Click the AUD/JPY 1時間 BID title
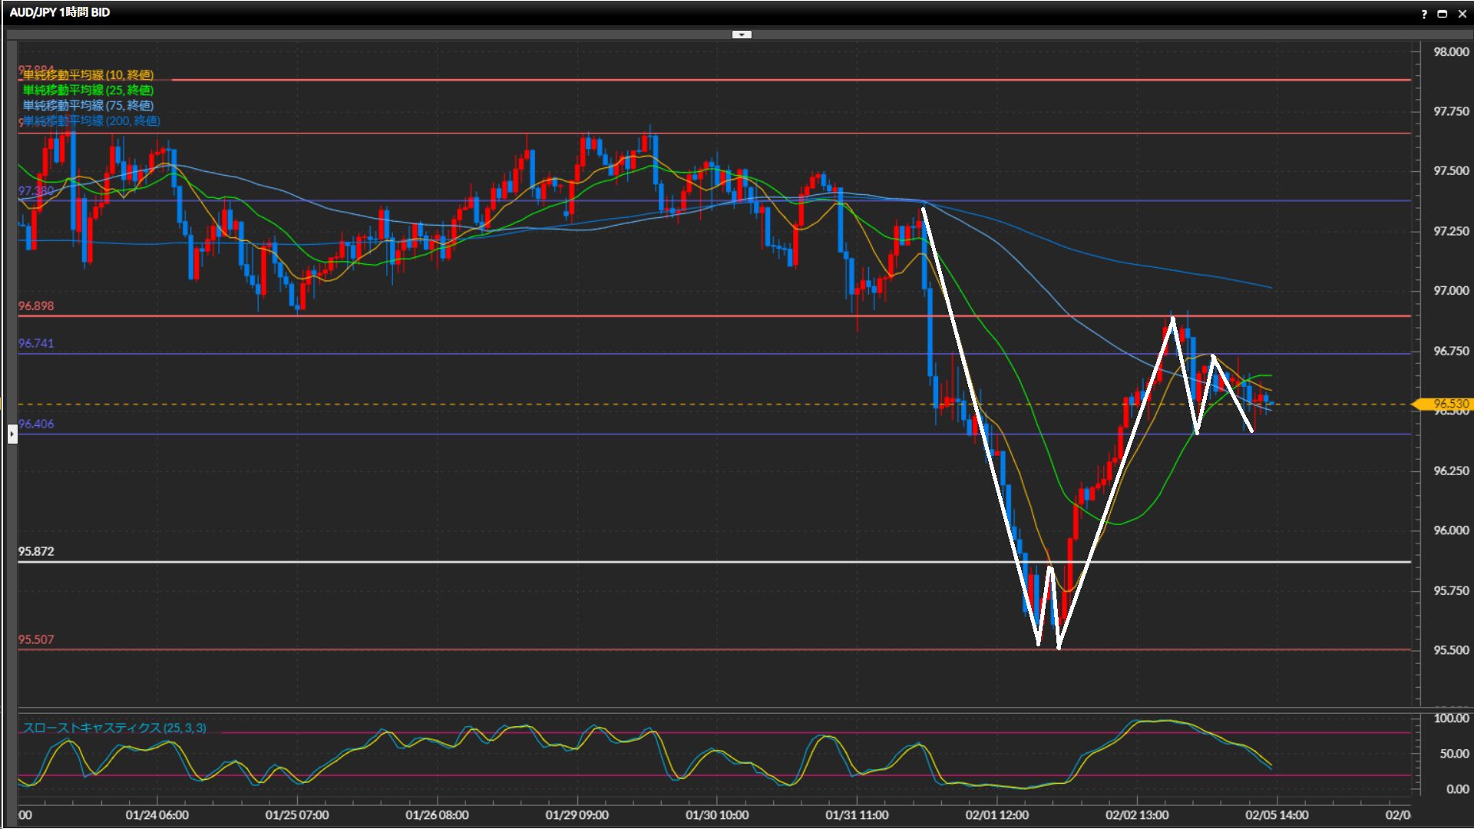The height and width of the screenshot is (829, 1474). point(60,12)
